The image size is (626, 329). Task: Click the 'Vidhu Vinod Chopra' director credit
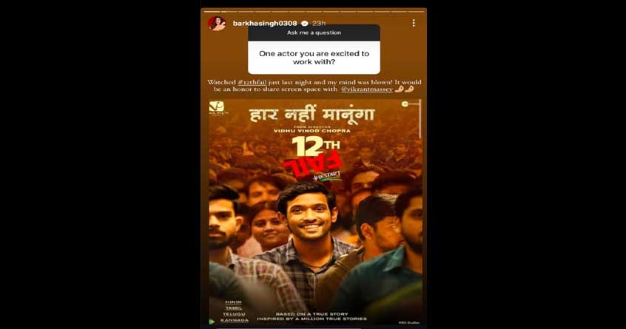[x=312, y=131]
